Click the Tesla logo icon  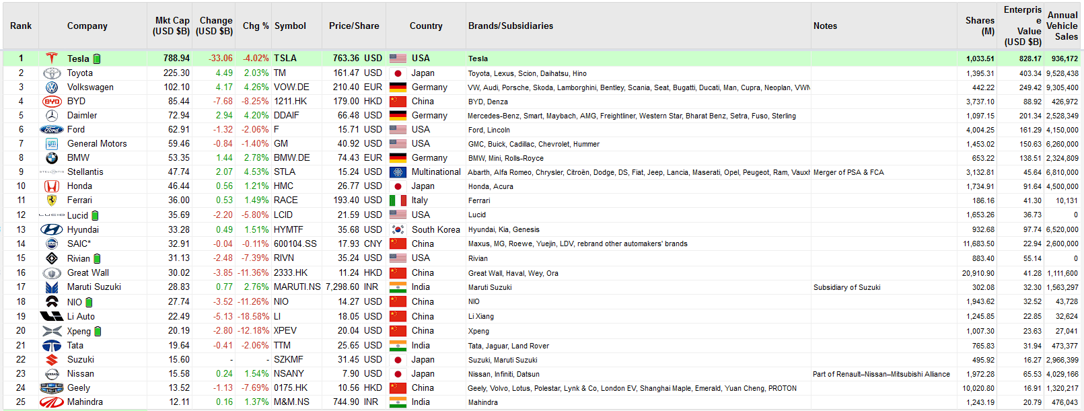(x=52, y=59)
